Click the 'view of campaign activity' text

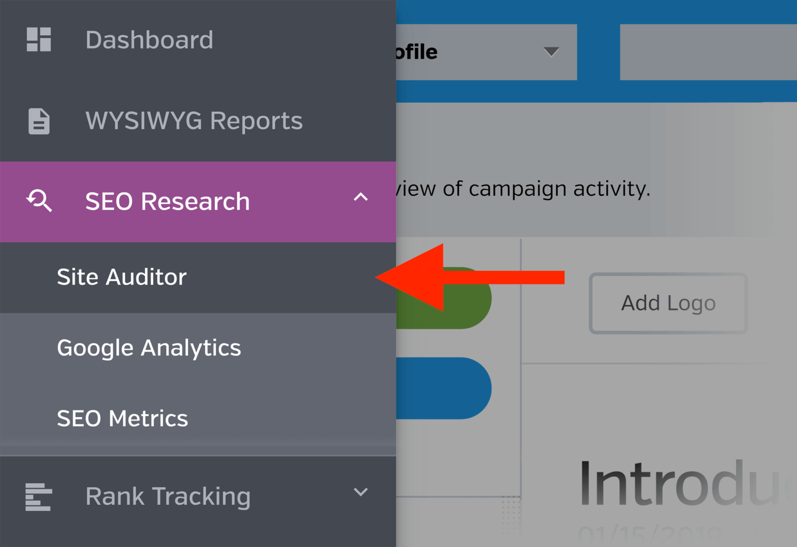coord(523,189)
